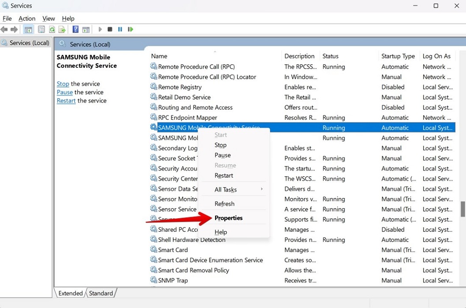The width and height of the screenshot is (466, 308).
Task: Click the Export List toolbar icon
Action: 62,29
